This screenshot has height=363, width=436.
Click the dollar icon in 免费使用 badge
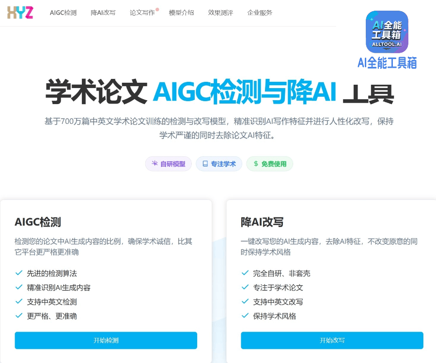click(x=256, y=164)
